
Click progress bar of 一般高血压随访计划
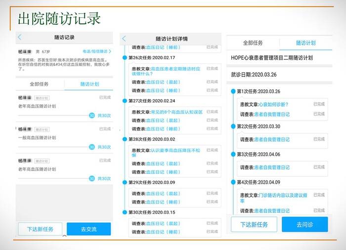coord(53,147)
